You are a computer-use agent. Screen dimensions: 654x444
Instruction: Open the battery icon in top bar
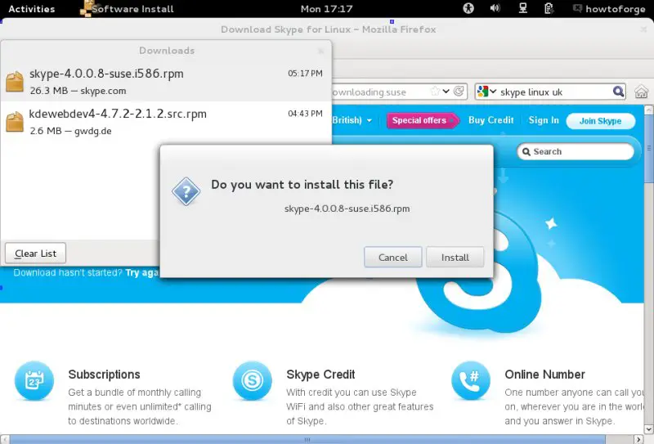[549, 8]
